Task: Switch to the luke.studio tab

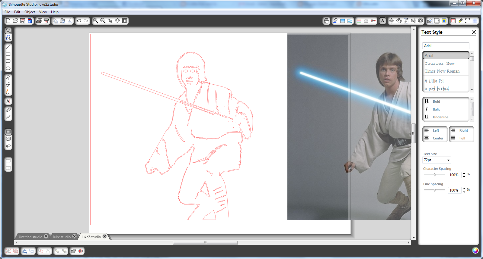Action: [62, 237]
